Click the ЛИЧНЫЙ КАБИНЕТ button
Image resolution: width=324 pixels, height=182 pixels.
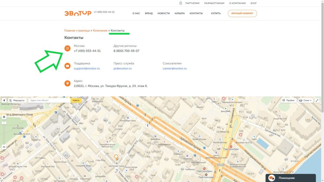[242, 13]
